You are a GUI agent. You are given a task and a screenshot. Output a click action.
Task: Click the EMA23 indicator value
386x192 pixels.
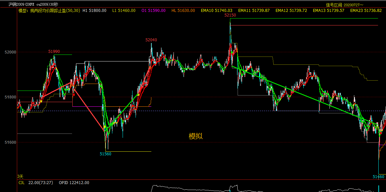[366, 11]
